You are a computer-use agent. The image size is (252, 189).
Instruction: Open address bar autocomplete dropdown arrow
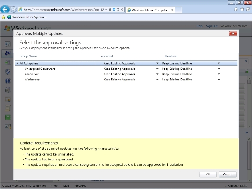[106, 10]
